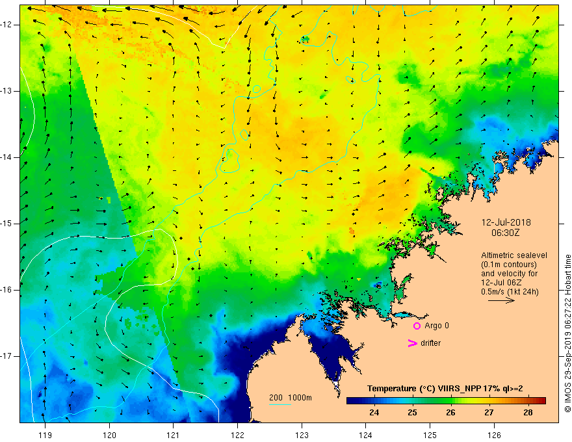This screenshot has width=572, height=442.
Task: Click the 'Altimetric sealevel' caption
Action: [x=514, y=255]
